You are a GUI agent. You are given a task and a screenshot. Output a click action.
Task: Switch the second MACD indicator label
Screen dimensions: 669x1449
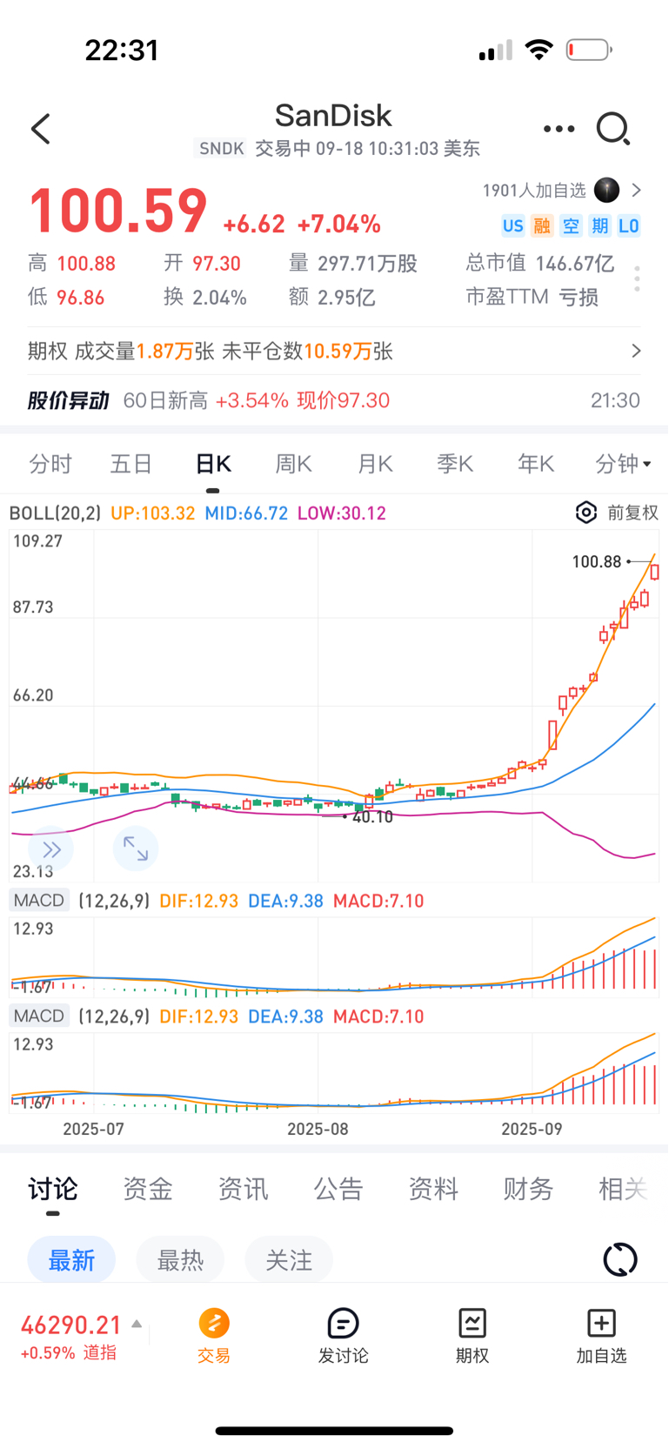tap(39, 1016)
